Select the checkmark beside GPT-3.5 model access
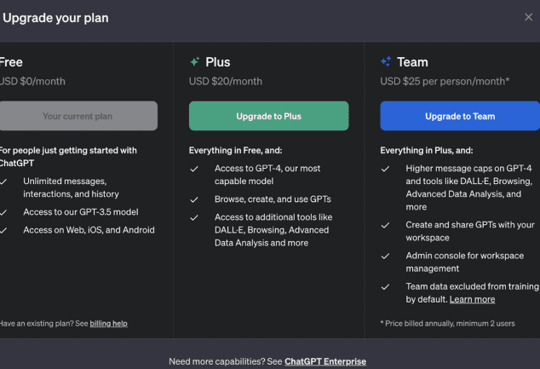 [4, 212]
